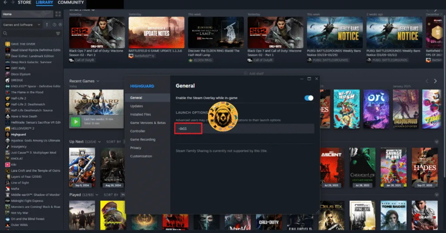Click the KHOLAT game icon
The width and height of the screenshot is (446, 233).
(x=8, y=158)
